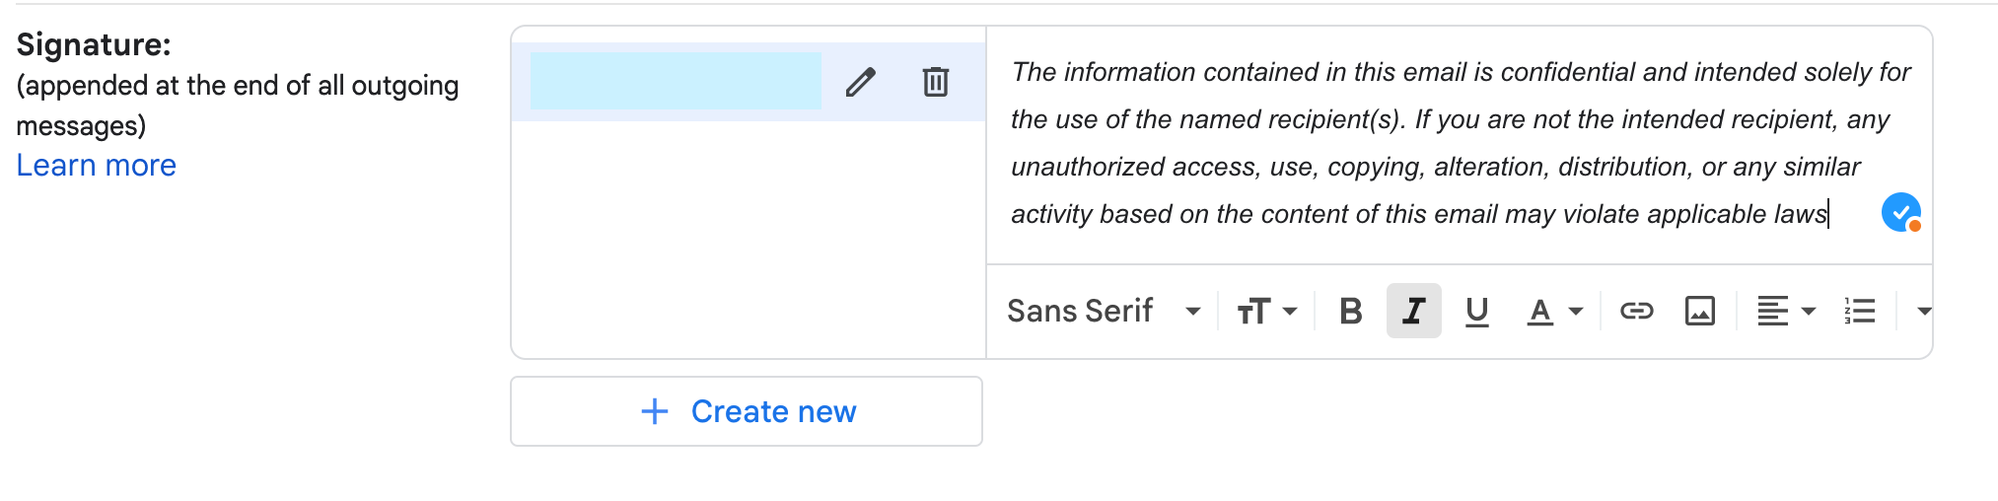Open the text size dropdown
The image size is (1998, 501).
pos(1266,312)
